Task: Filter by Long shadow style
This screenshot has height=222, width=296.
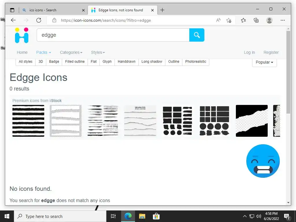Action: pos(152,62)
